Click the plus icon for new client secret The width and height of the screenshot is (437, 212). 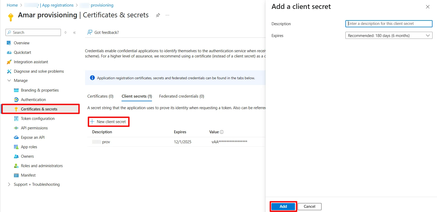[x=92, y=121]
